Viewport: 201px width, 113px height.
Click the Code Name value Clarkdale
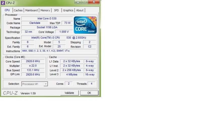coord(35,23)
